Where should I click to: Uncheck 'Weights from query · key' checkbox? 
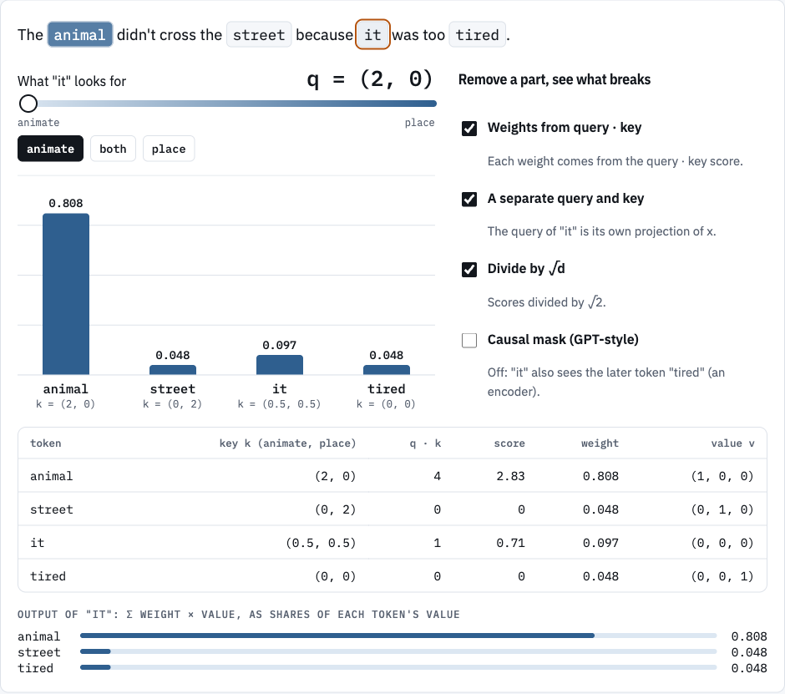469,128
